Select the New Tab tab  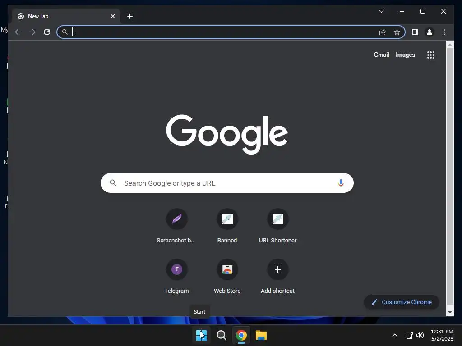tap(66, 16)
